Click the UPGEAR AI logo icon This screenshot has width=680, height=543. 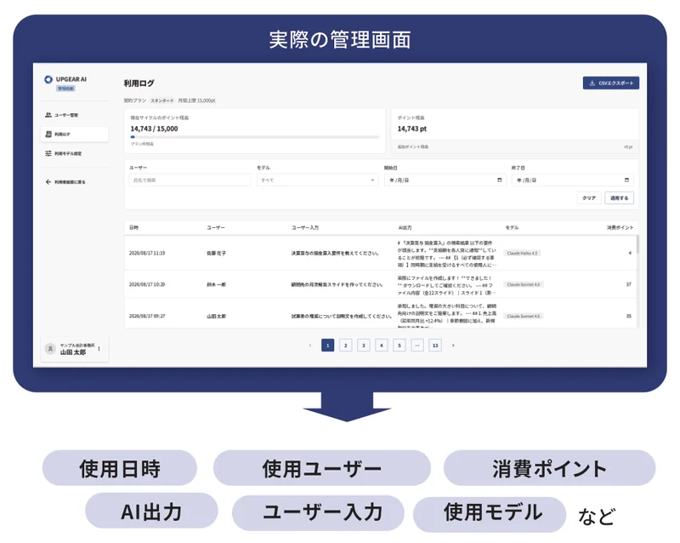[48, 79]
